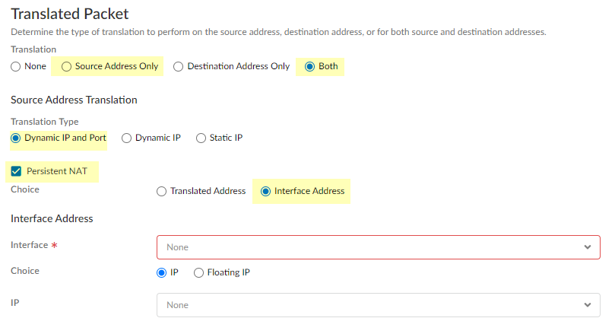This screenshot has width=615, height=334.
Task: Click the Static IP label text
Action: pos(226,138)
